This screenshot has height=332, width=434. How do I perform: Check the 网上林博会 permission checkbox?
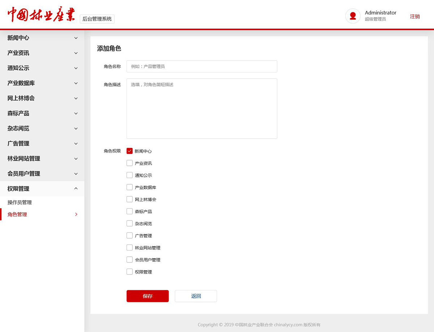(x=129, y=199)
